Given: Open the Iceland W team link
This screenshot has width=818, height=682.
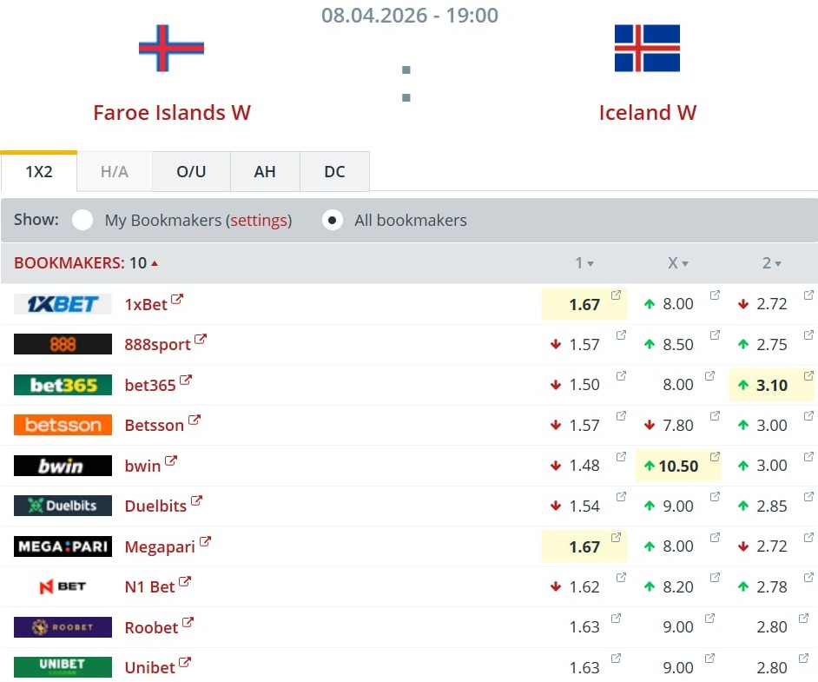Looking at the screenshot, I should [x=647, y=113].
